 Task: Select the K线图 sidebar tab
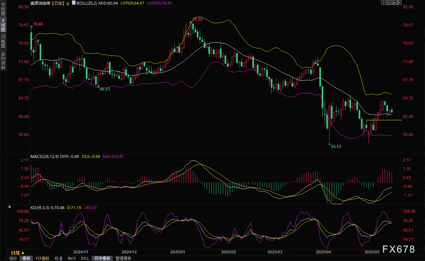click(3, 25)
